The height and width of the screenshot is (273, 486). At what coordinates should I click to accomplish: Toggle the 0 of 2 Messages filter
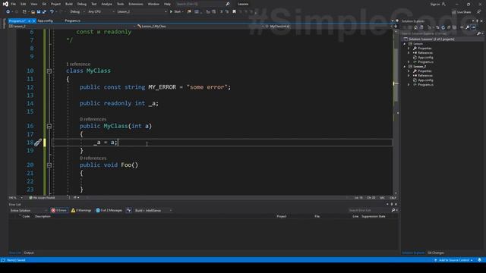[x=109, y=210]
